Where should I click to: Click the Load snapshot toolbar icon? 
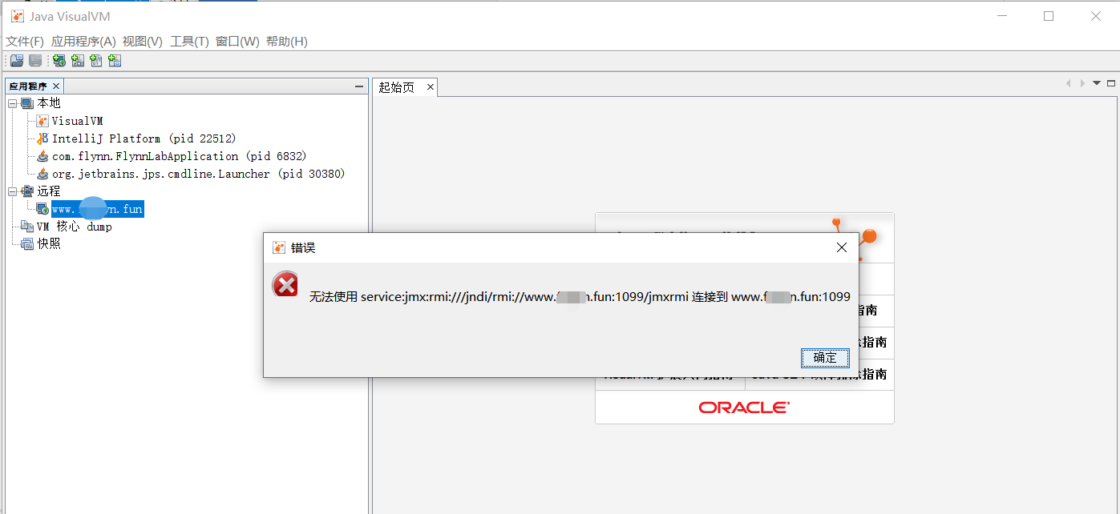click(16, 61)
